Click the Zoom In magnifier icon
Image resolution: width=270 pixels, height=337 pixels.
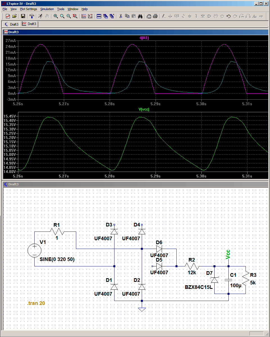pos(56,16)
